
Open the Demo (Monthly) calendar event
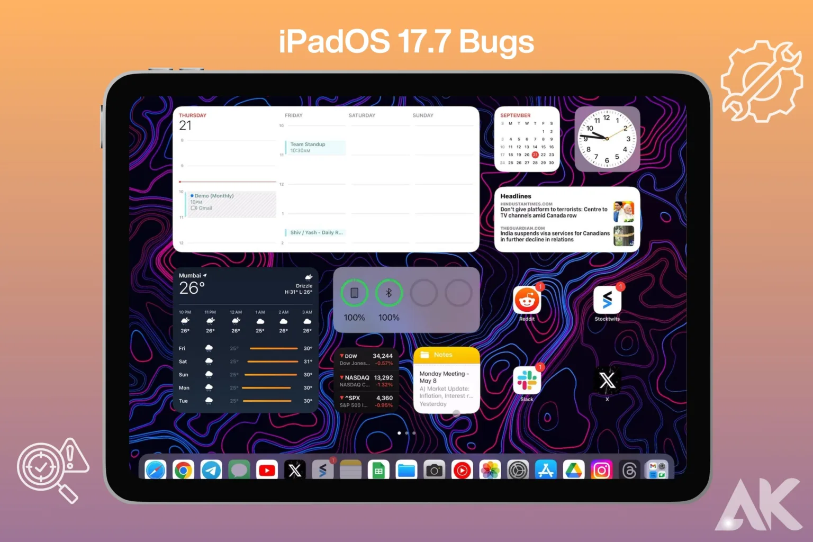231,204
